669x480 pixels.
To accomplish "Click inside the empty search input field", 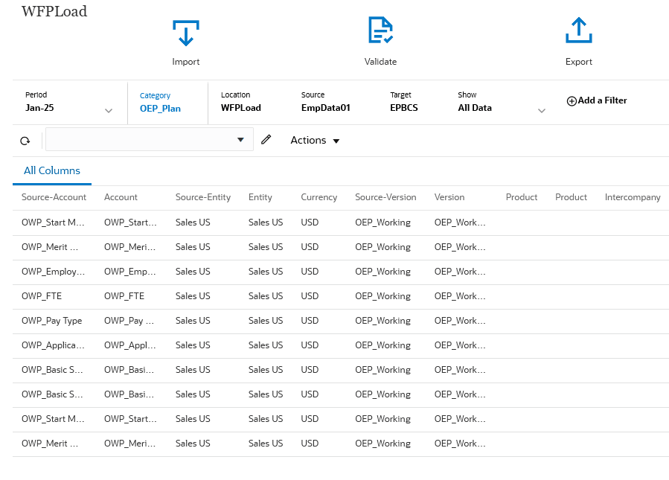I will pos(141,140).
